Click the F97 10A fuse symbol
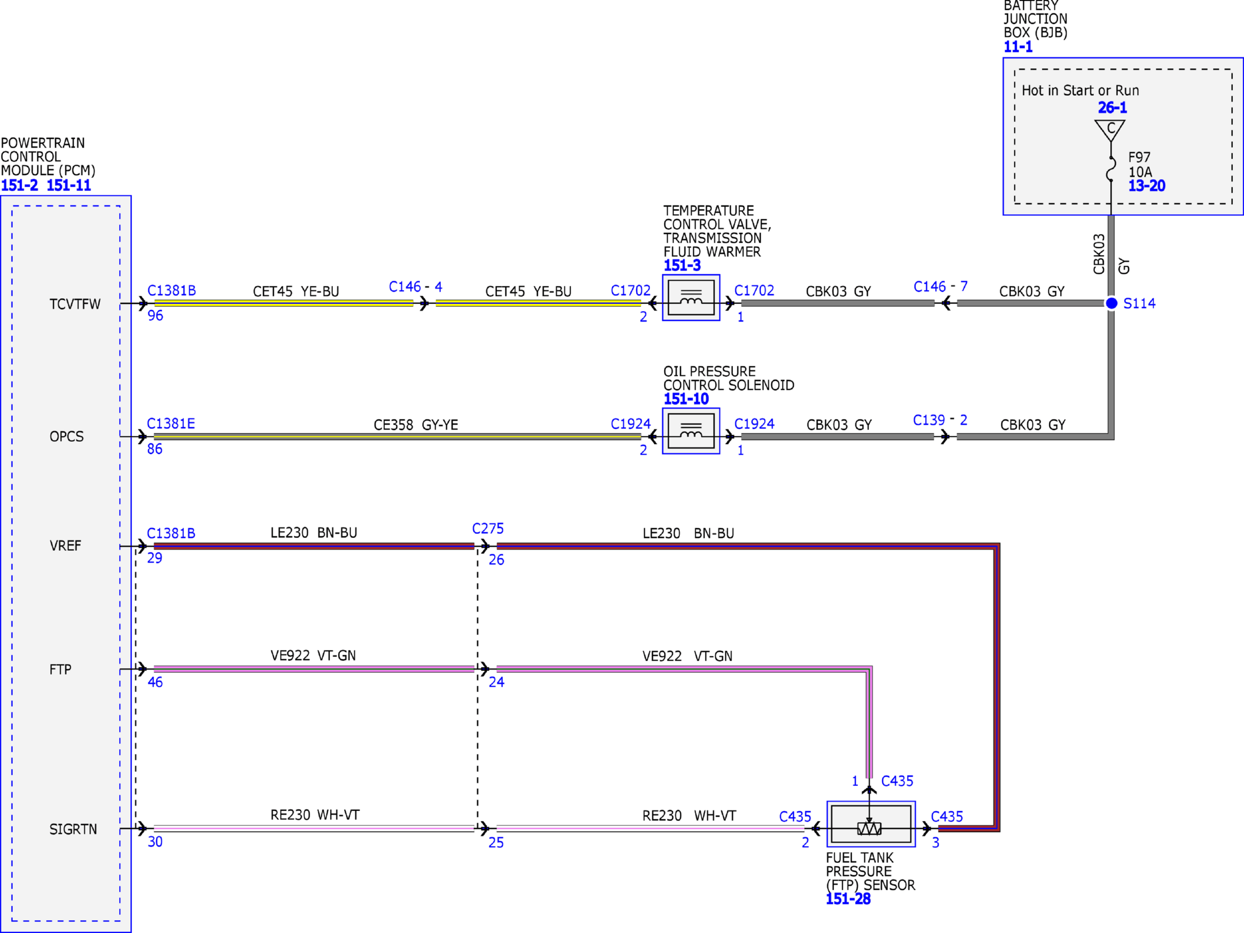Screen dimensions: 1244x933 coord(1111,169)
